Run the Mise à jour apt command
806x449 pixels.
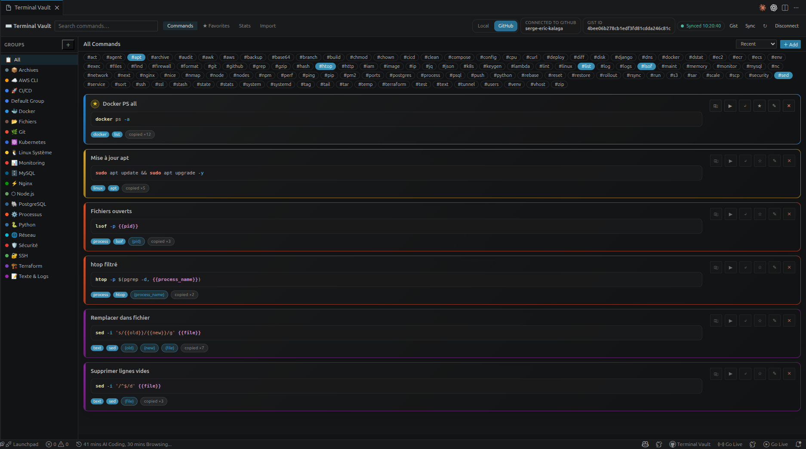[730, 161]
